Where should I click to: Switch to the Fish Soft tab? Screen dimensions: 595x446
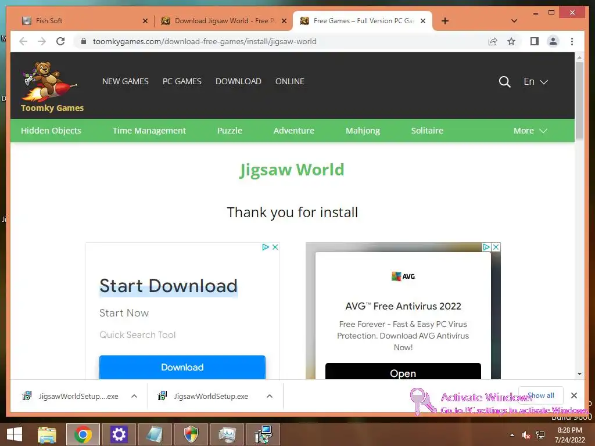[x=80, y=21]
